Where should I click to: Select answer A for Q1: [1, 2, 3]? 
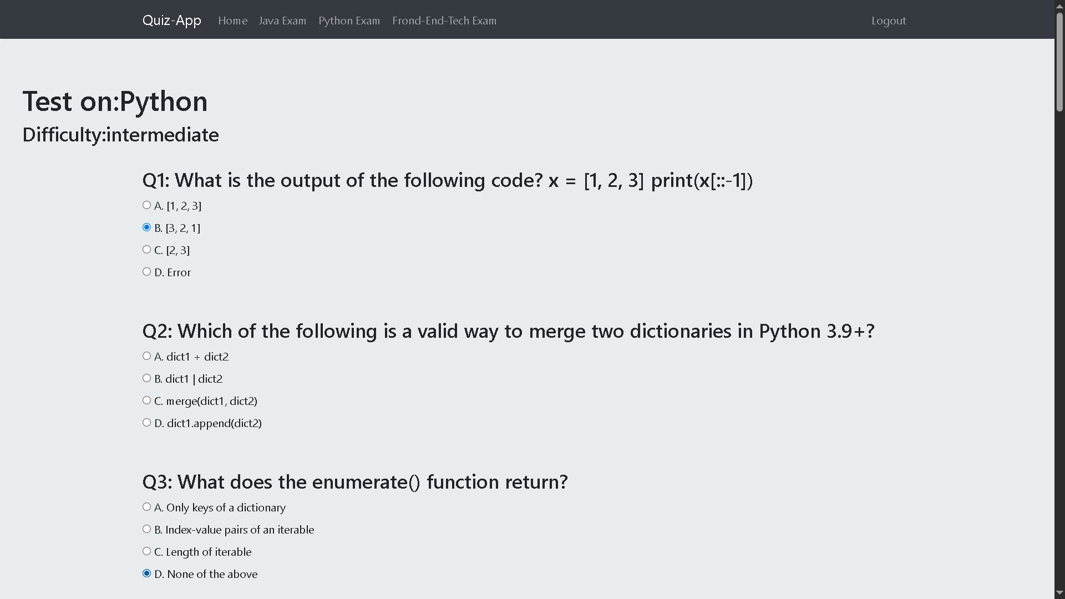point(146,205)
